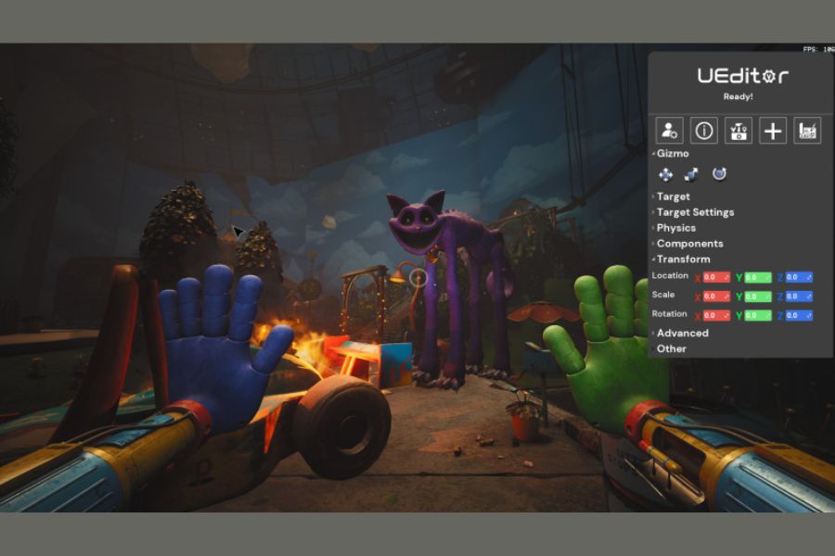Select the scale gizmo tool
835x556 pixels.
click(692, 174)
